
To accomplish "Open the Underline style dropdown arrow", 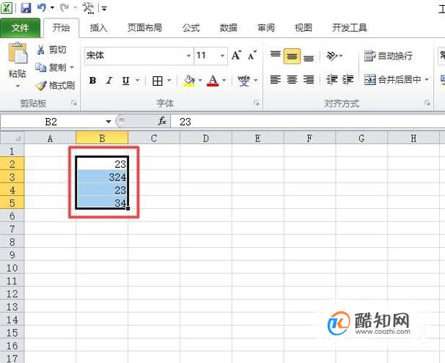I will pos(137,81).
